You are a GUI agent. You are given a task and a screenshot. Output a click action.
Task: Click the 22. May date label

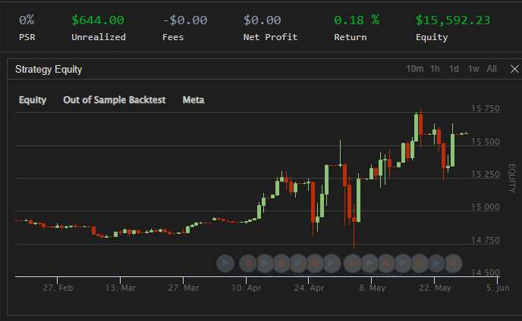[x=435, y=288]
